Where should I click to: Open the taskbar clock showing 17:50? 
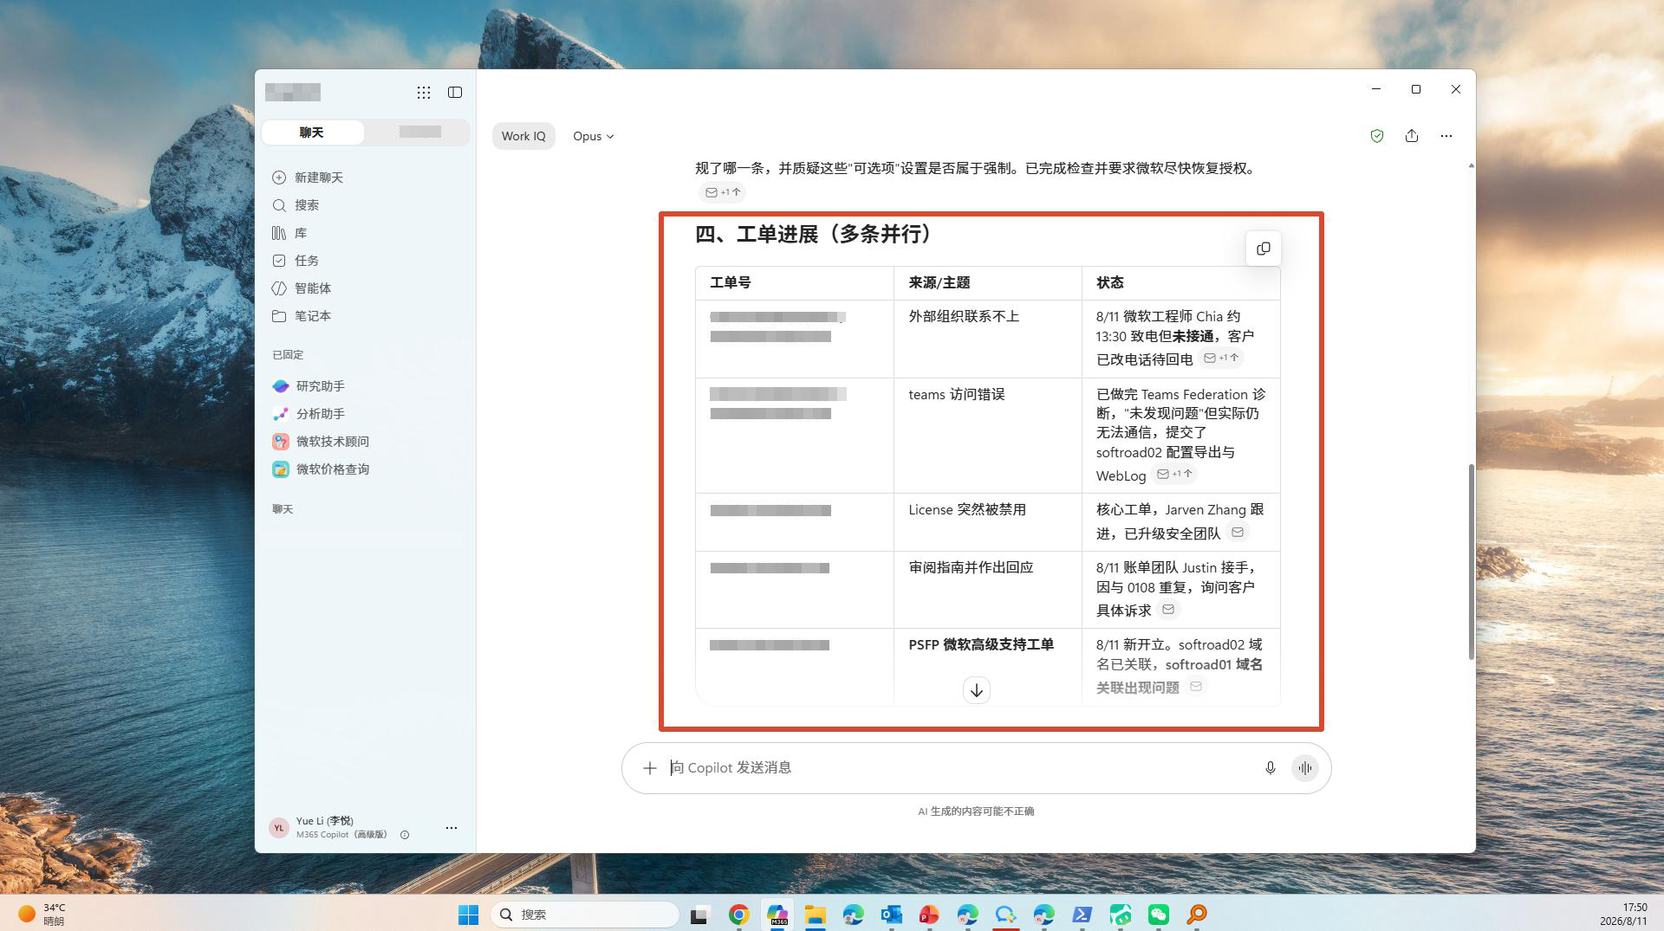pos(1623,915)
